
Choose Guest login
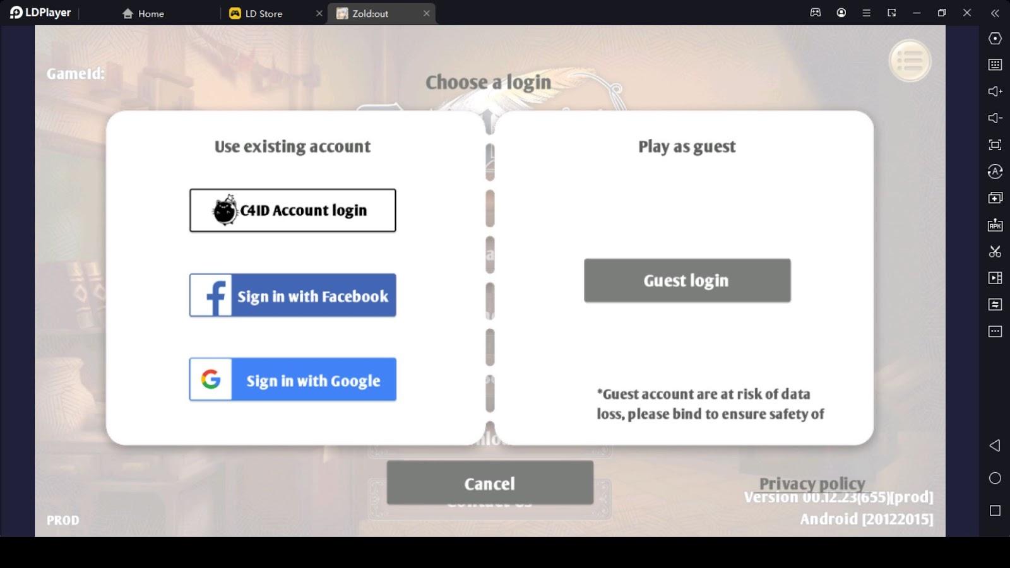tap(687, 280)
